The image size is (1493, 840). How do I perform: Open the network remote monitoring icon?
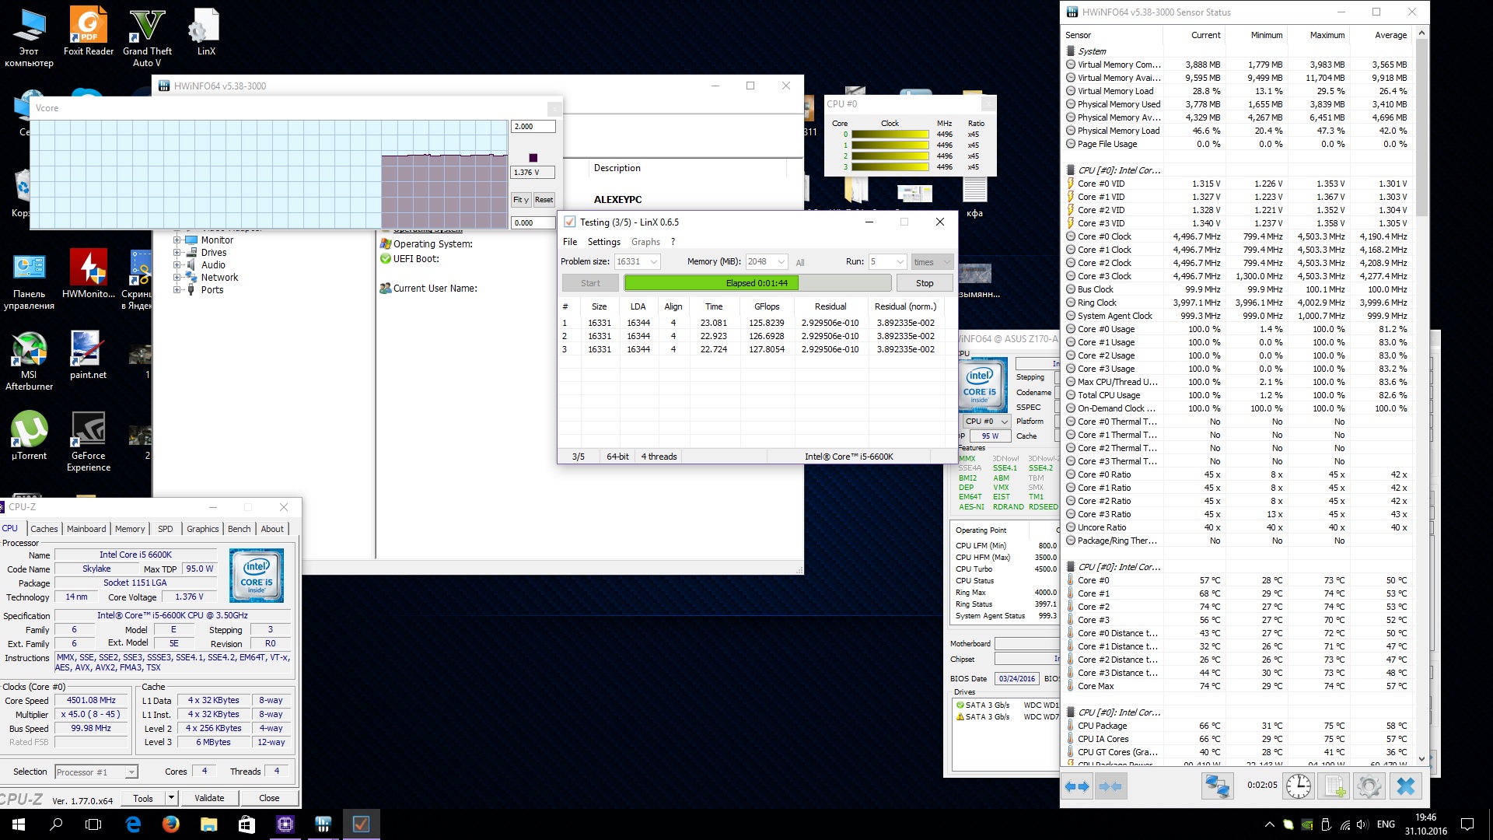click(1217, 786)
